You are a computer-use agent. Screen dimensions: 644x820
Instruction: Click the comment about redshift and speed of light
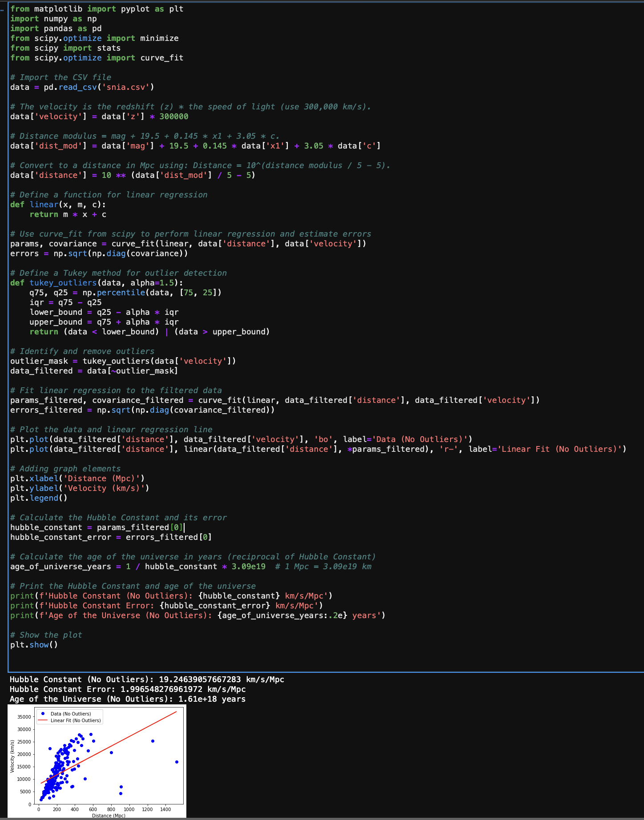point(191,107)
